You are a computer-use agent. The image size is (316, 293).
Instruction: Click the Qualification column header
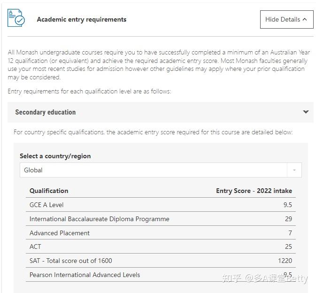tap(49, 191)
